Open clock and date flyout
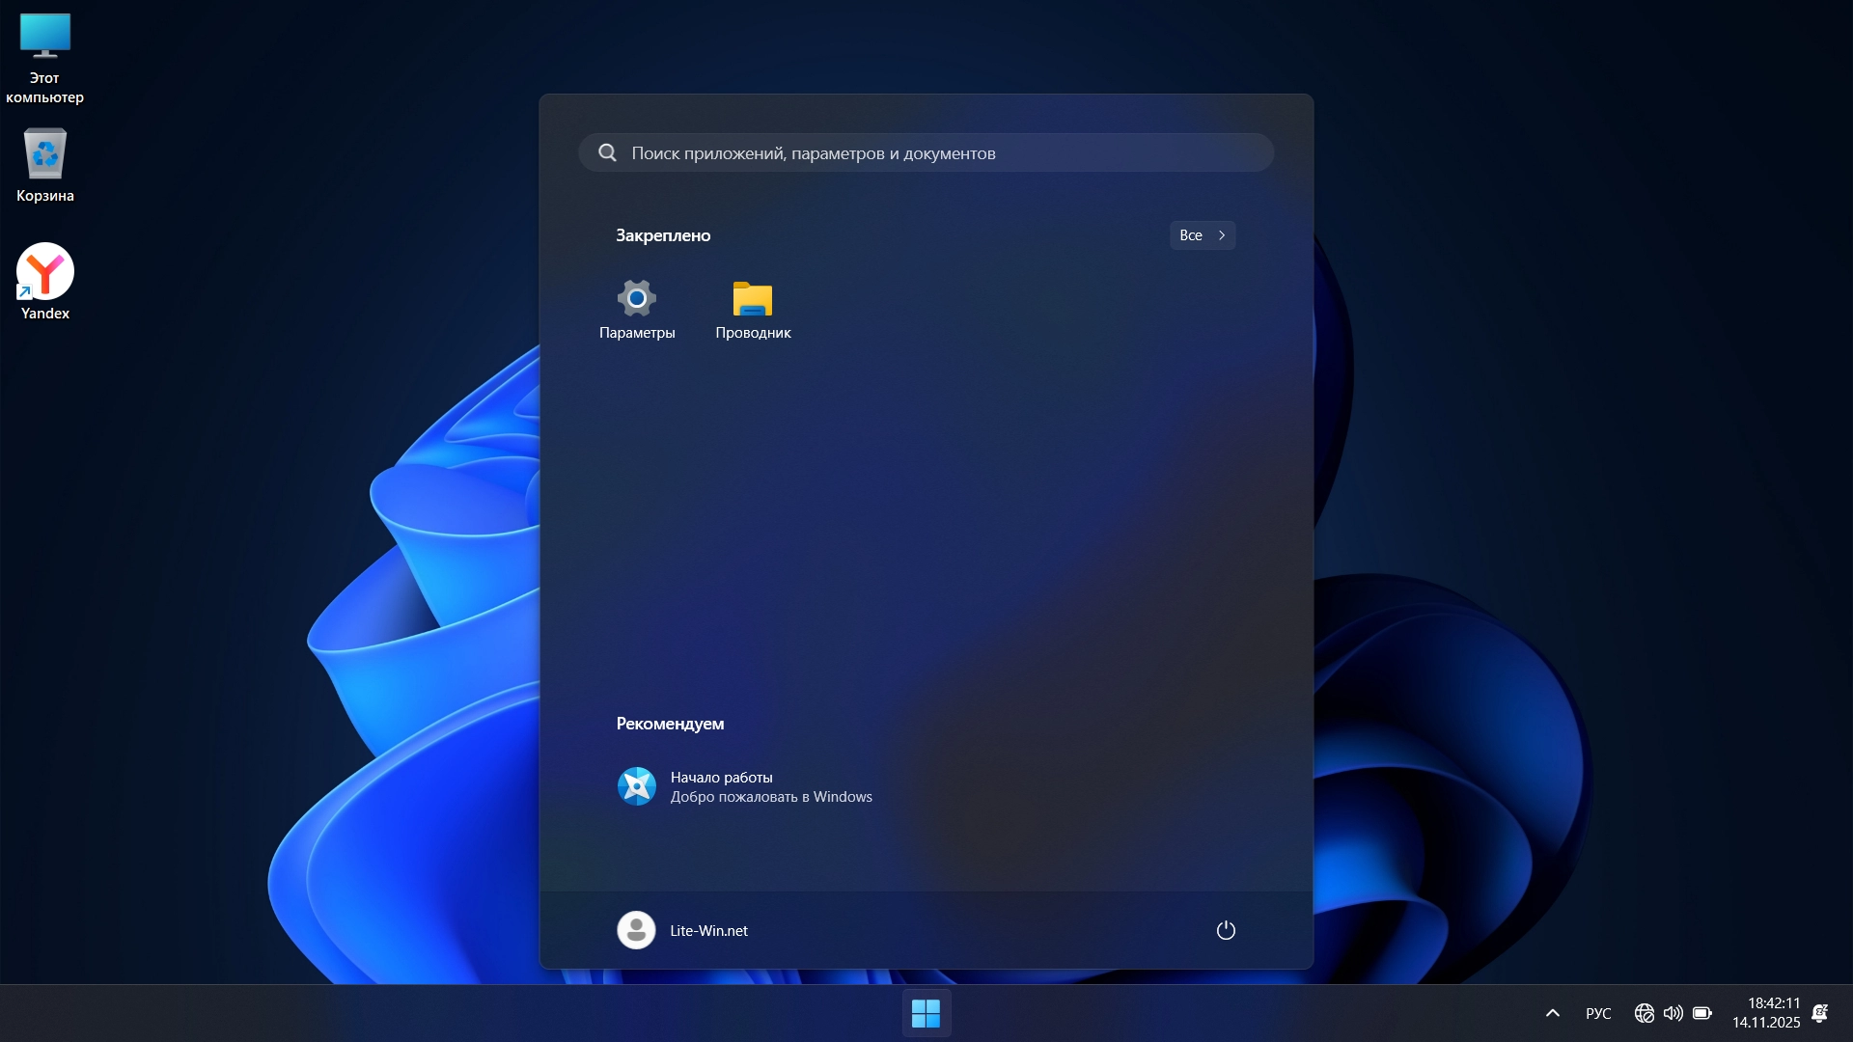The width and height of the screenshot is (1853, 1042). pyautogui.click(x=1766, y=1013)
